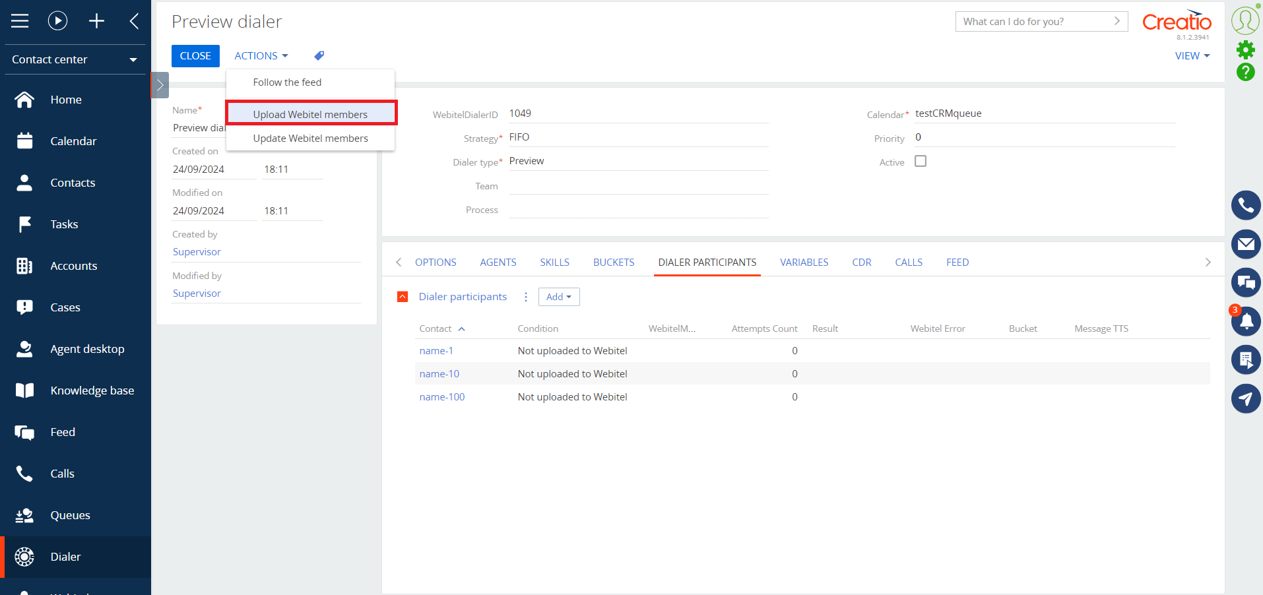The image size is (1263, 595).
Task: Open the email panel
Action: [x=1246, y=244]
